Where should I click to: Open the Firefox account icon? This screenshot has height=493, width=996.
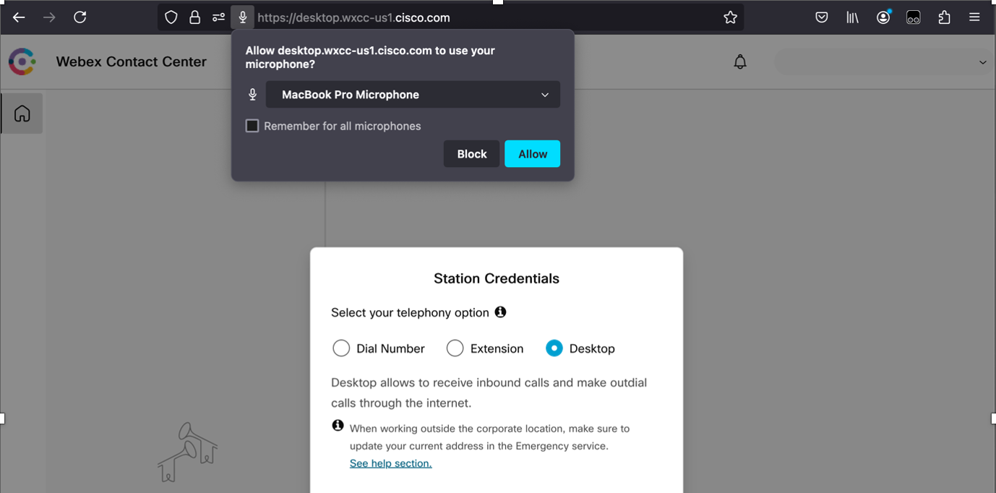point(883,17)
